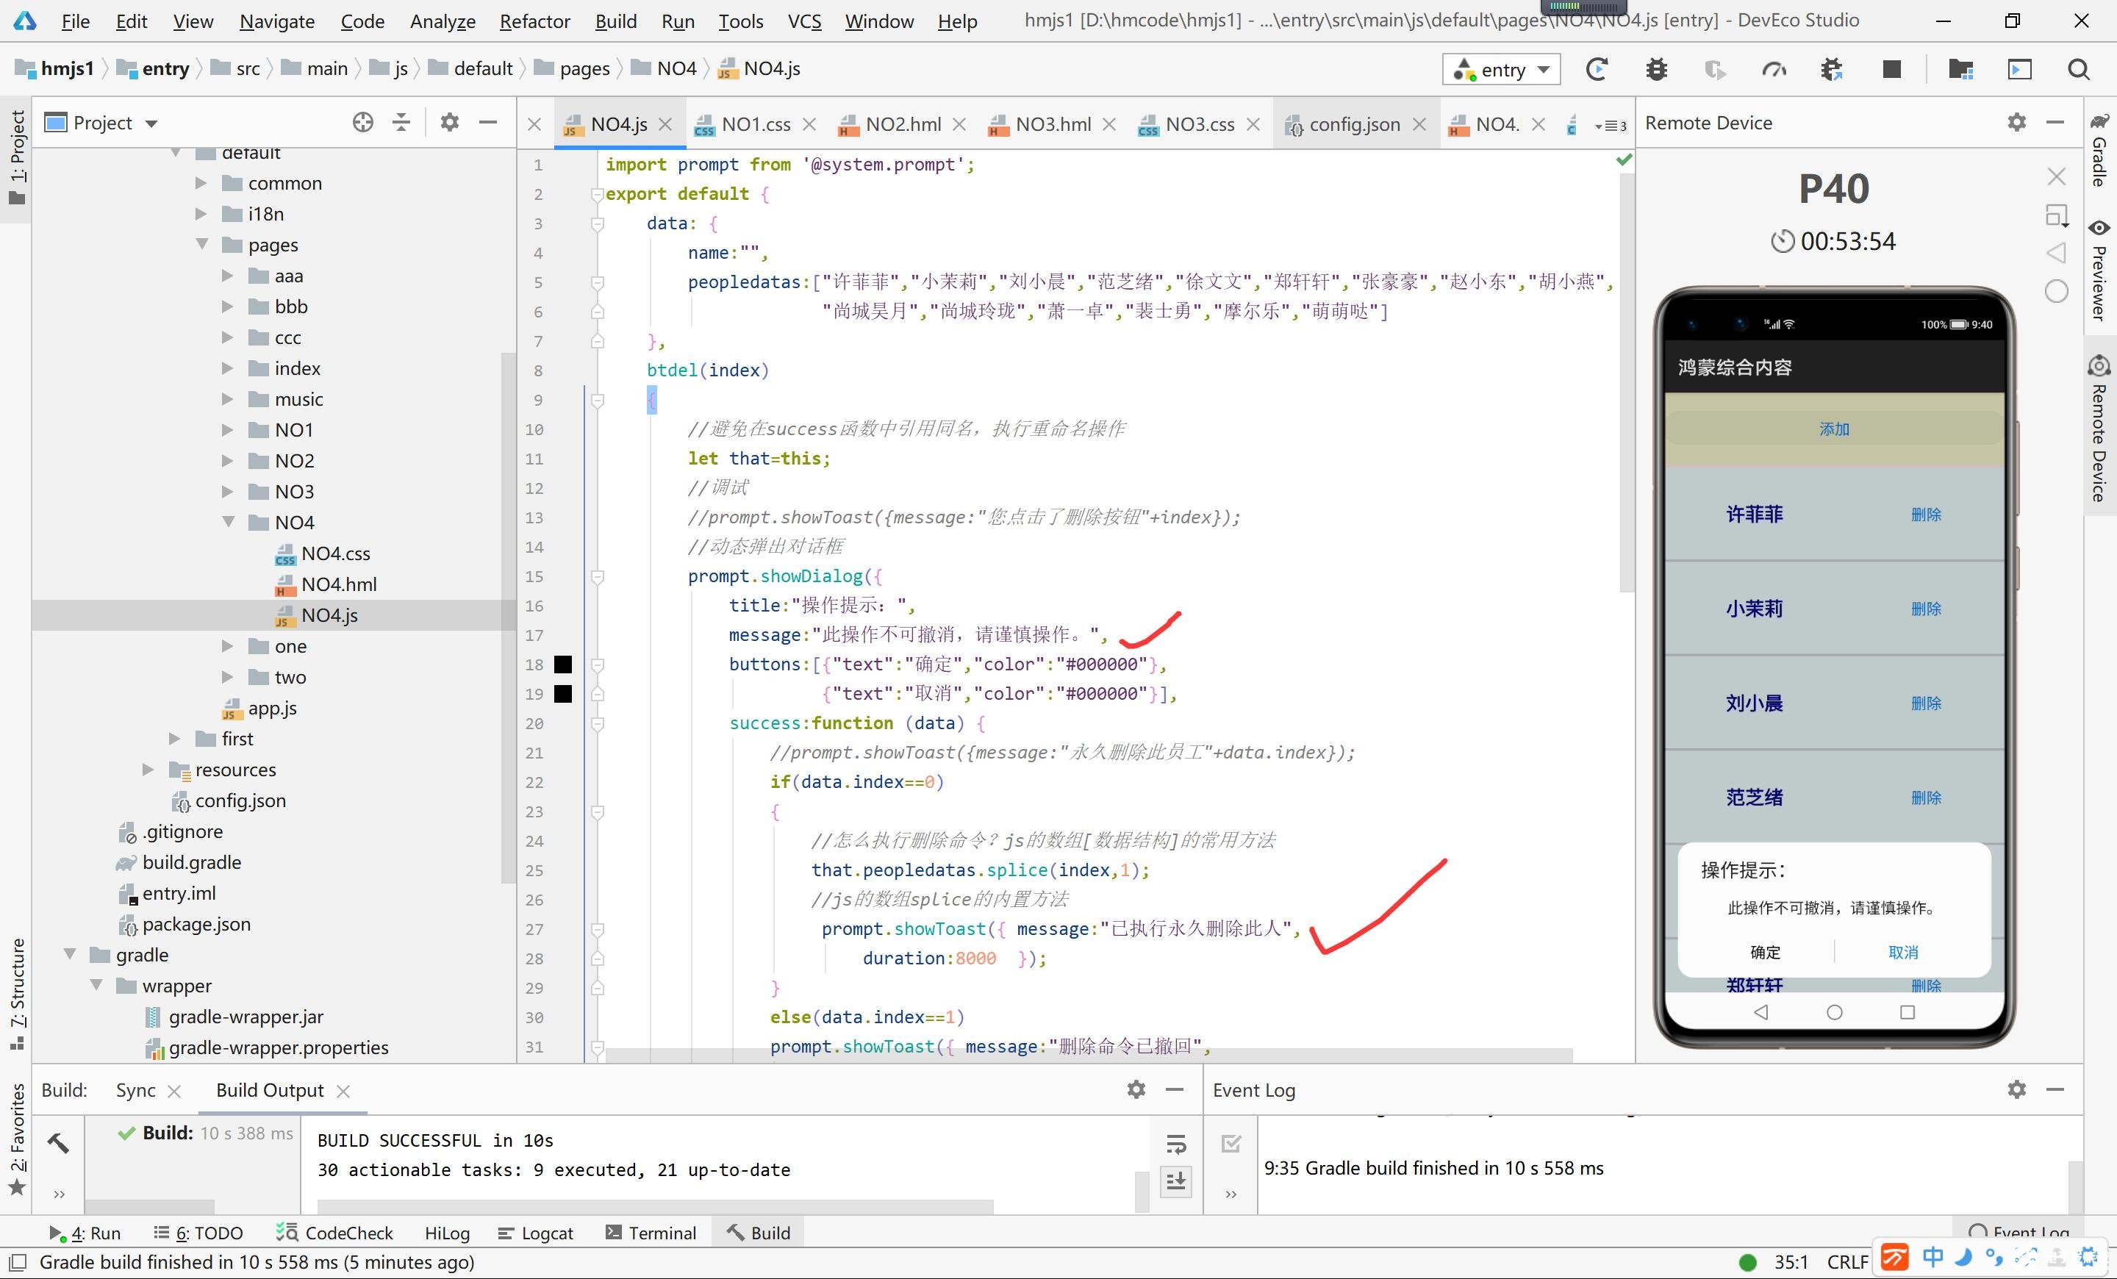Viewport: 2117px width, 1279px height.
Task: Toggle the Favorites panel icon on sidebar
Action: click(20, 1172)
